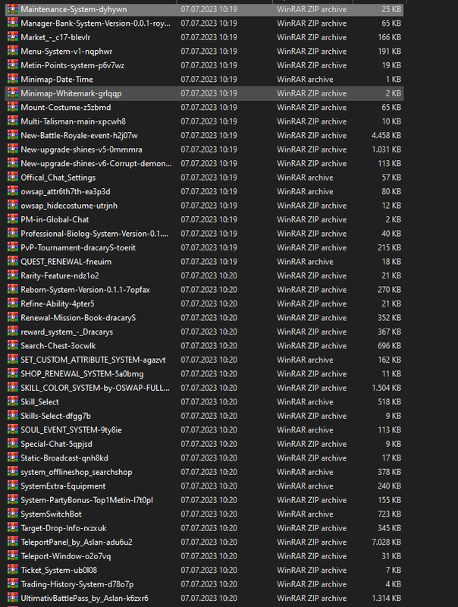This screenshot has width=458, height=607.
Task: Click the 191 KB size value
Action: [x=389, y=51]
